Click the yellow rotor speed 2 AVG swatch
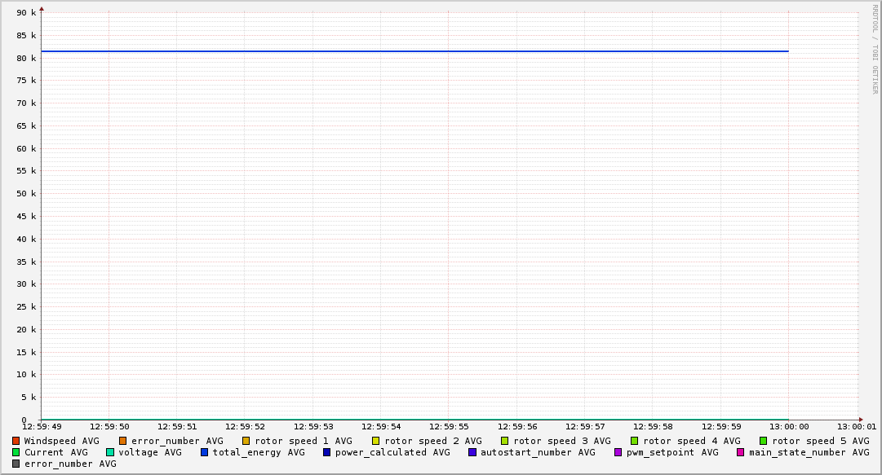The image size is (882, 475). pos(376,441)
